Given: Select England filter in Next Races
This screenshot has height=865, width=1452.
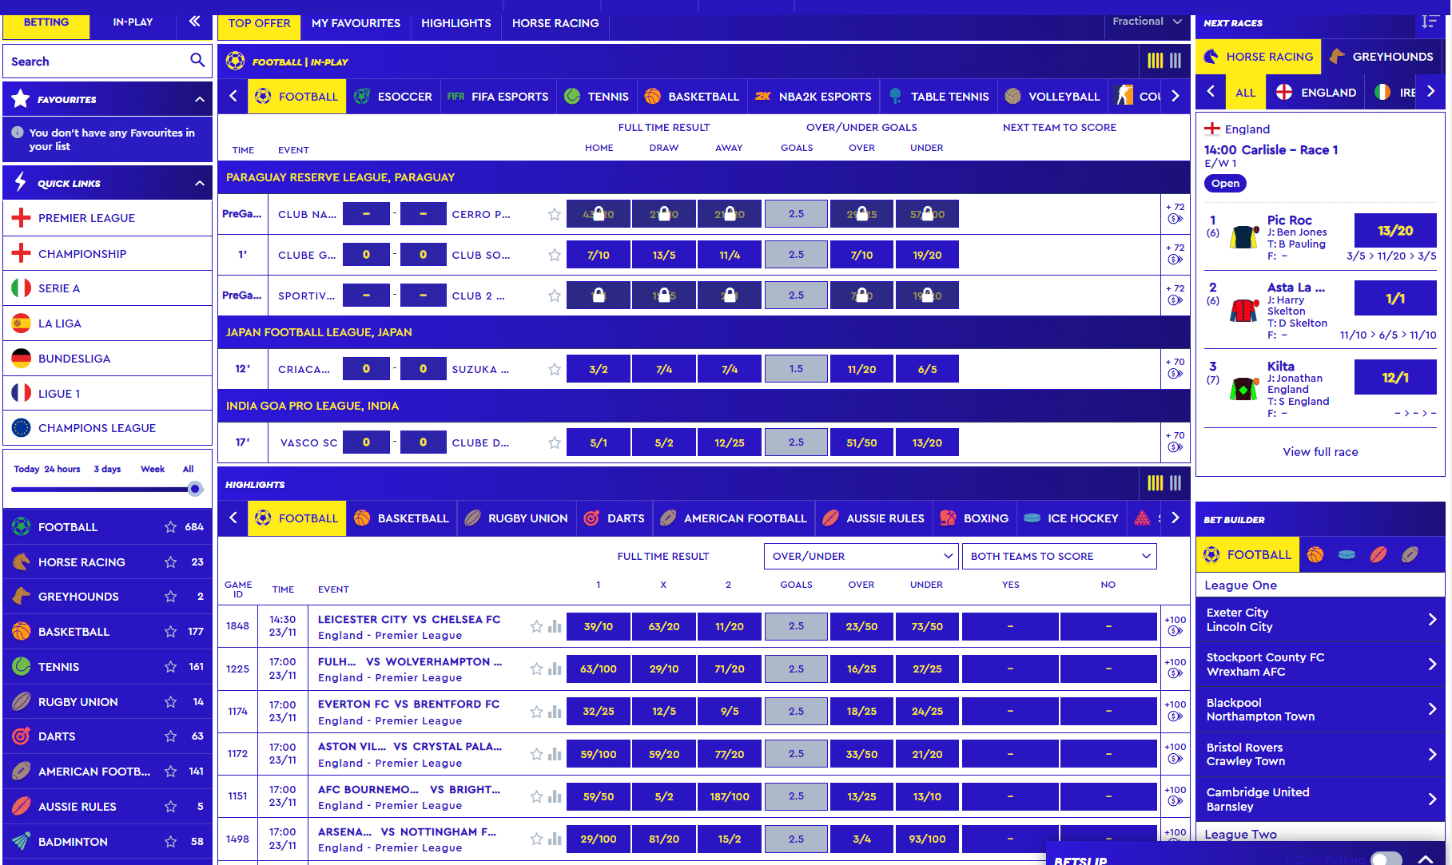Looking at the screenshot, I should pyautogui.click(x=1315, y=93).
